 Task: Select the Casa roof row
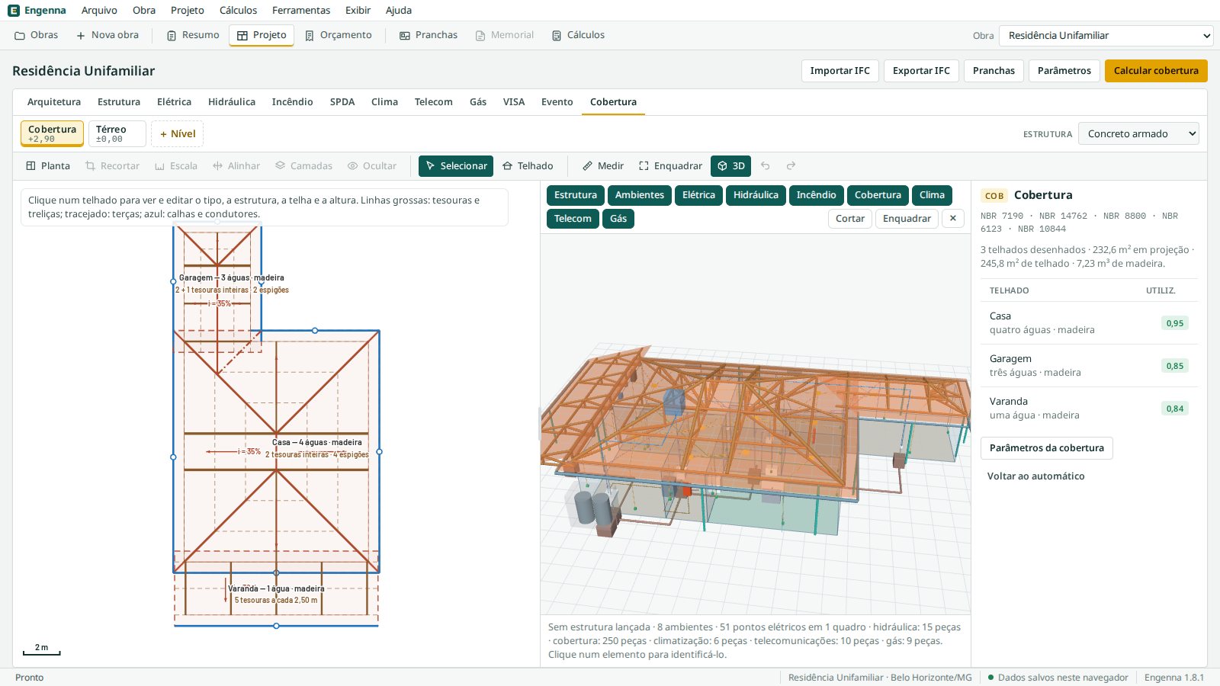coord(1089,323)
